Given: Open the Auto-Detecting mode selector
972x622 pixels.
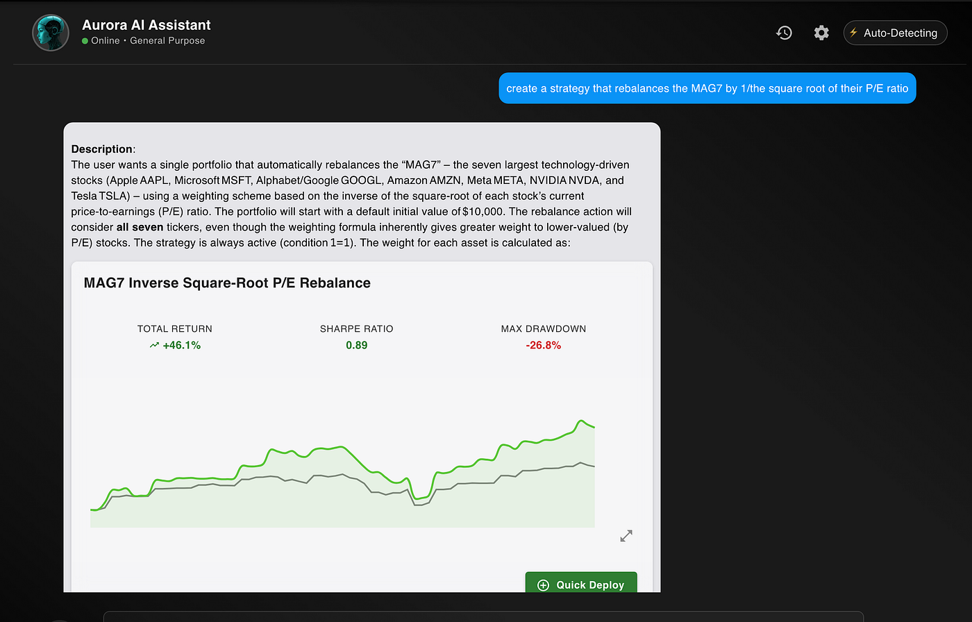Looking at the screenshot, I should coord(895,33).
